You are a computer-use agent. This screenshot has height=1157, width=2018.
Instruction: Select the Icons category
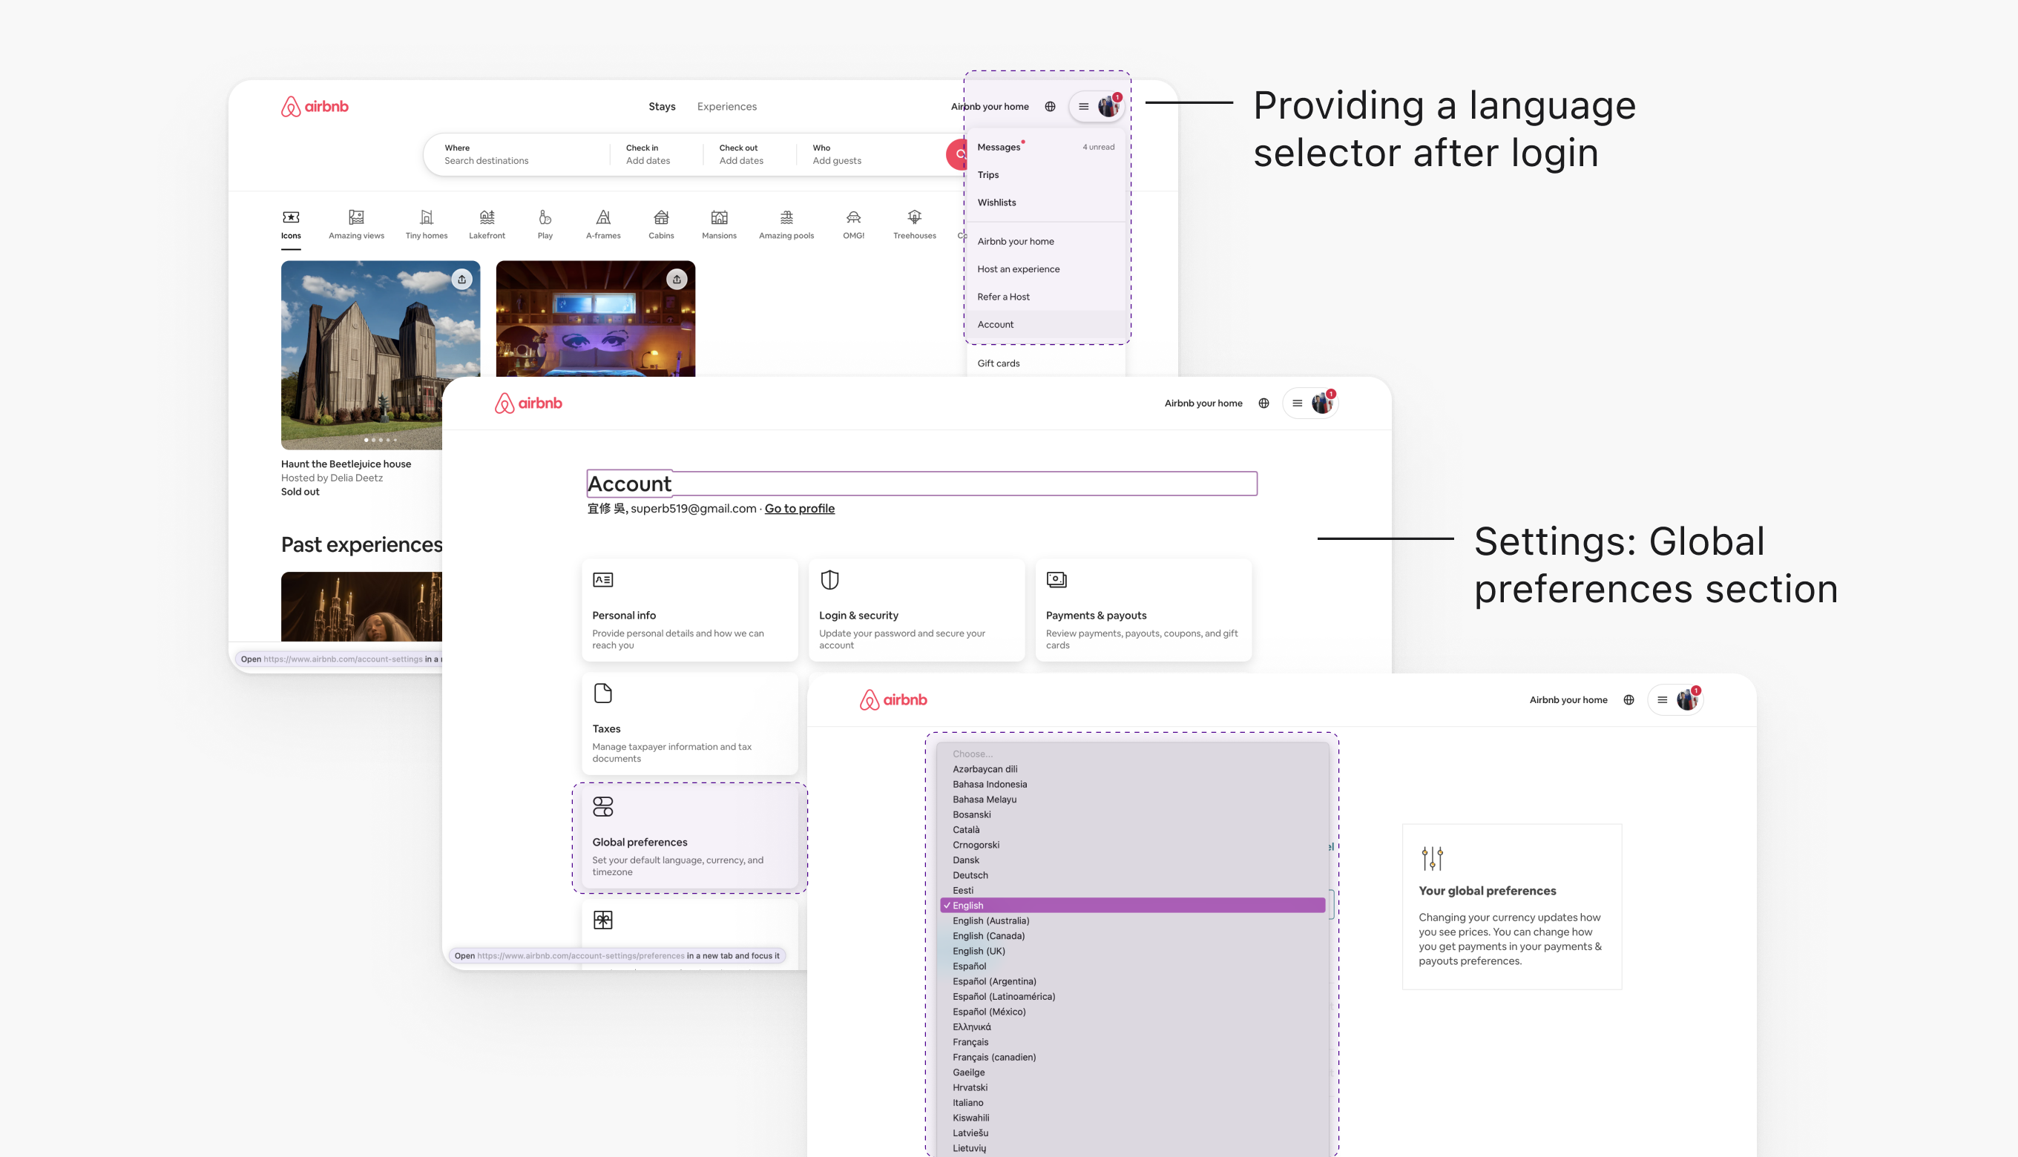pos(291,225)
